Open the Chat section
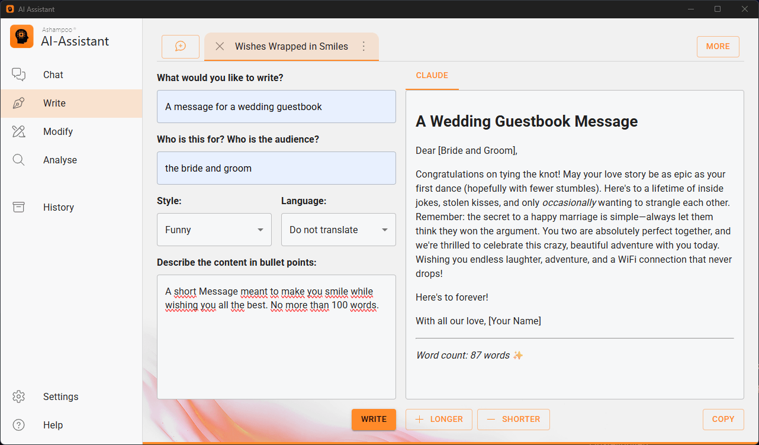The height and width of the screenshot is (445, 759). pos(71,75)
